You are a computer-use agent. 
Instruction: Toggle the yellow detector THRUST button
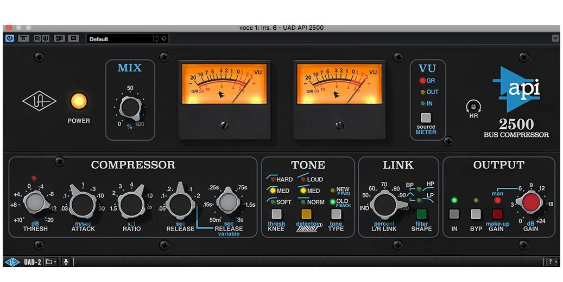306,214
